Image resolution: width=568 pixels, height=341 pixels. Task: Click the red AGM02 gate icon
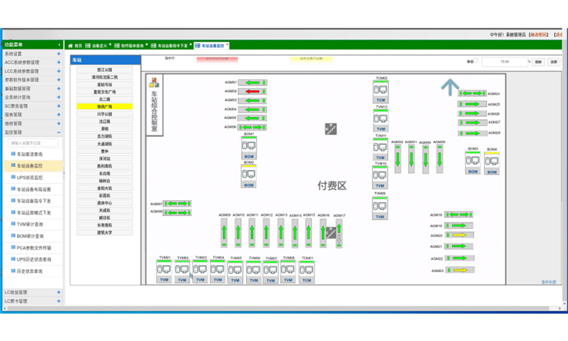(253, 92)
